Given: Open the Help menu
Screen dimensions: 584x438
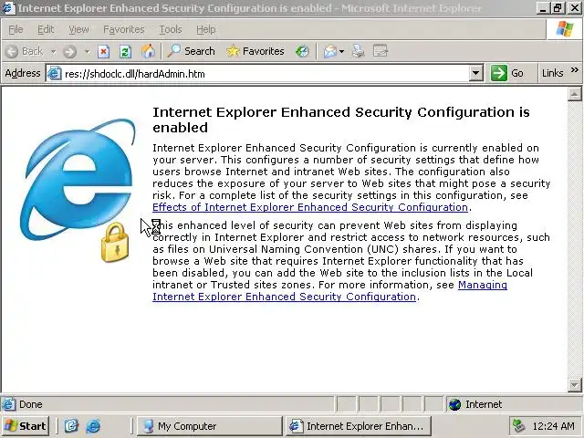Looking at the screenshot, I should (x=205, y=29).
